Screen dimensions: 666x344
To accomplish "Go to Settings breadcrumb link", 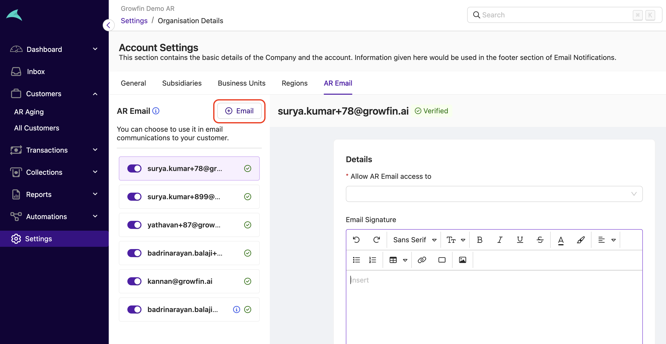I will point(134,21).
